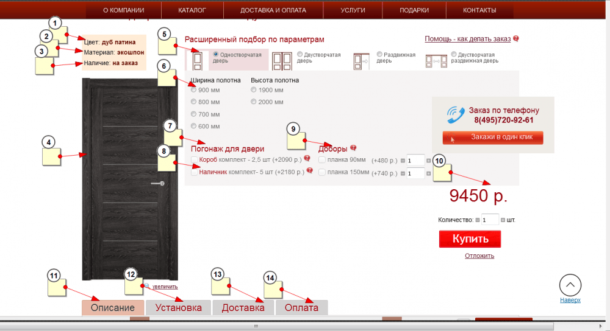Open the КАТАЛОГ menu item
Viewport: 610px width, 331px height.
click(x=192, y=10)
